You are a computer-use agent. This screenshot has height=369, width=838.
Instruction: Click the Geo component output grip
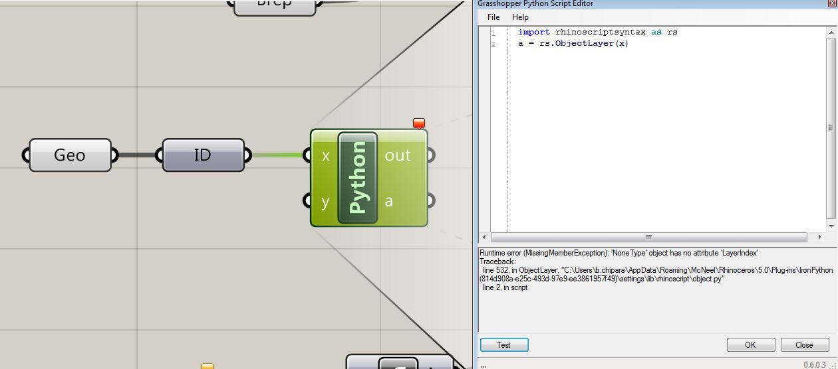click(114, 155)
